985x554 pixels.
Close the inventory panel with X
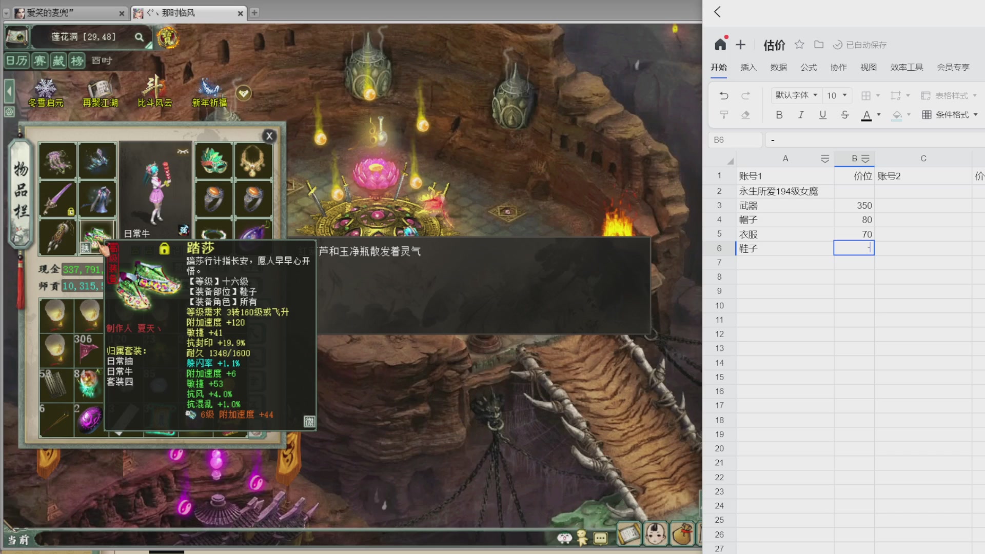point(269,136)
